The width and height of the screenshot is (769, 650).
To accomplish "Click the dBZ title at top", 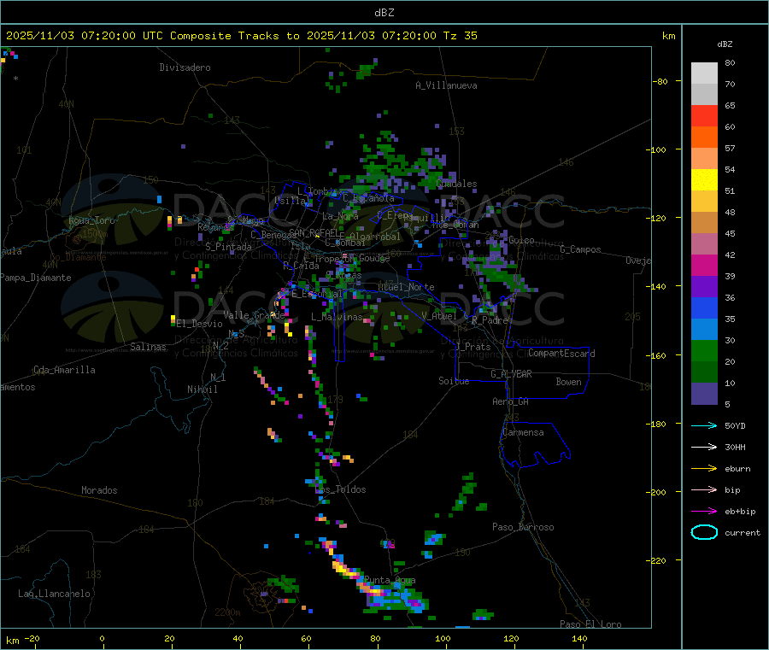I will pyautogui.click(x=384, y=13).
